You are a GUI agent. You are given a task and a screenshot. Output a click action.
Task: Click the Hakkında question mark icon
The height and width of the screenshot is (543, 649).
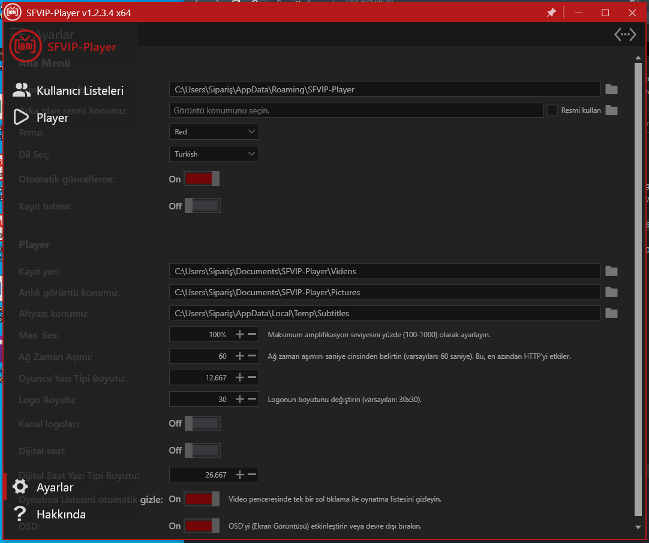tap(19, 514)
